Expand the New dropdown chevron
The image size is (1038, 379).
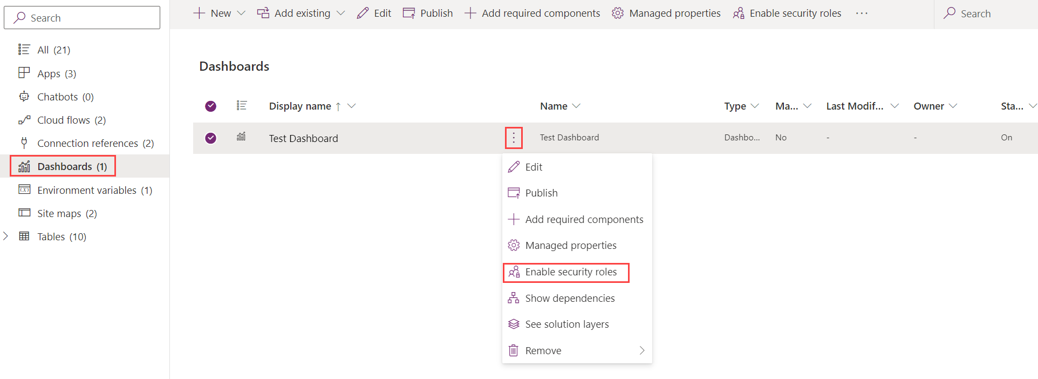tap(241, 13)
